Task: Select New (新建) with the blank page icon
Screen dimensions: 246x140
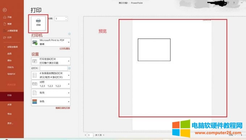Action: 7,24
